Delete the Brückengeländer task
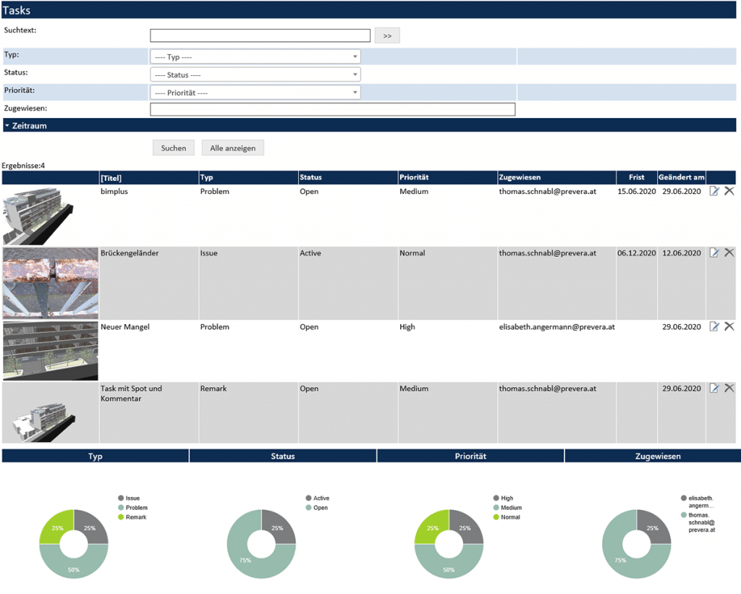Image resolution: width=741 pixels, height=594 pixels. (x=729, y=253)
